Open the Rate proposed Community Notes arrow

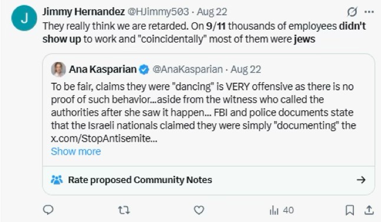tap(361, 180)
